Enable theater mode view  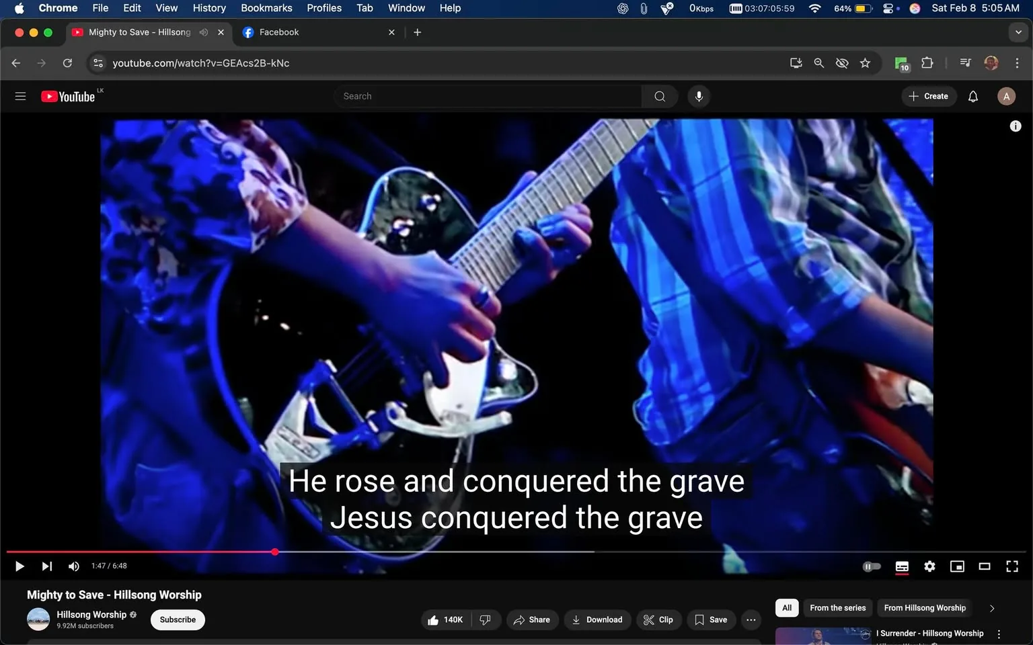coord(984,566)
